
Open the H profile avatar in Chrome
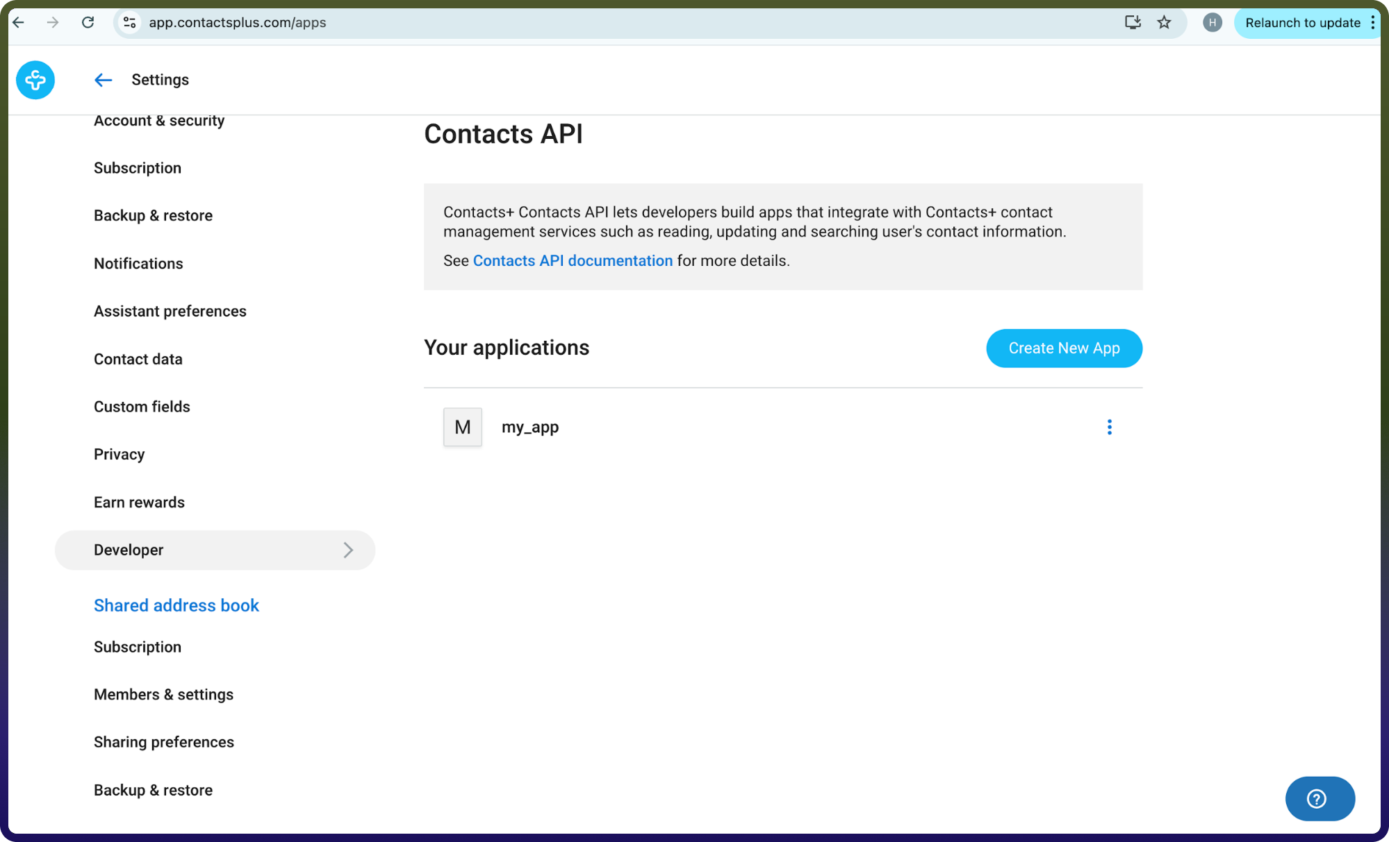pos(1213,22)
